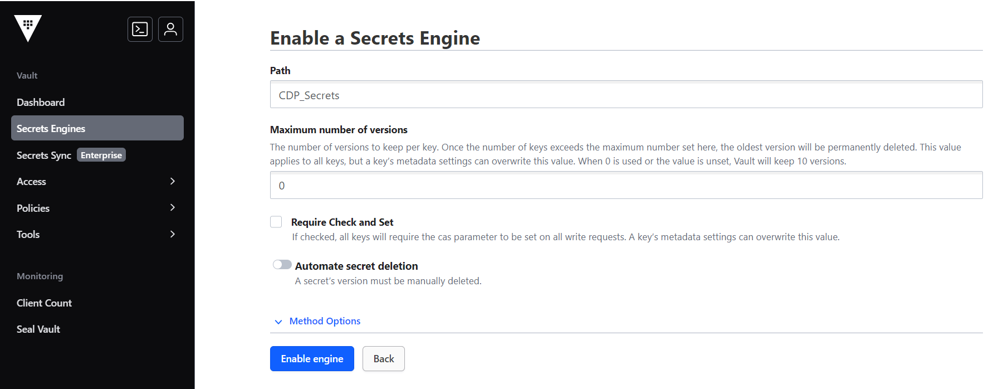The height and width of the screenshot is (389, 1003).
Task: Select Secrets Engines in the sidebar
Action: pos(51,129)
